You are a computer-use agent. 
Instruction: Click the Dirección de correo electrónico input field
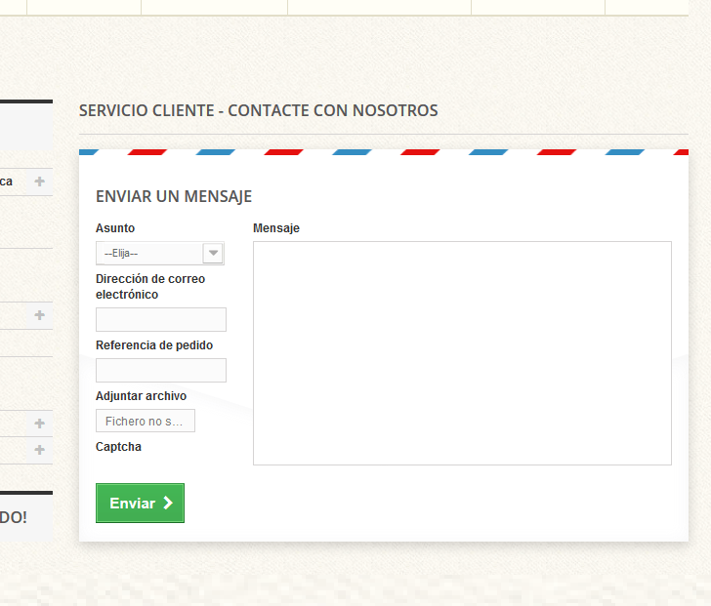[161, 319]
